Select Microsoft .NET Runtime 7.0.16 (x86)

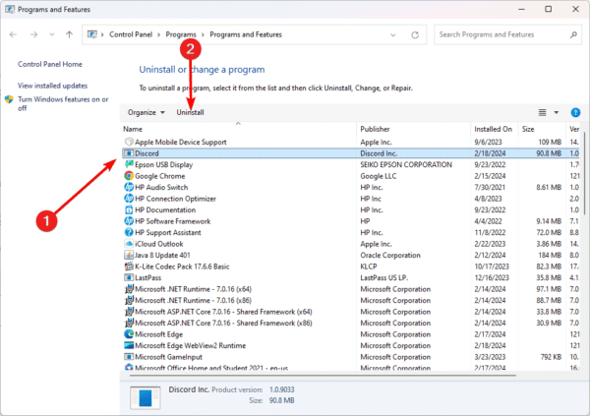pos(193,300)
